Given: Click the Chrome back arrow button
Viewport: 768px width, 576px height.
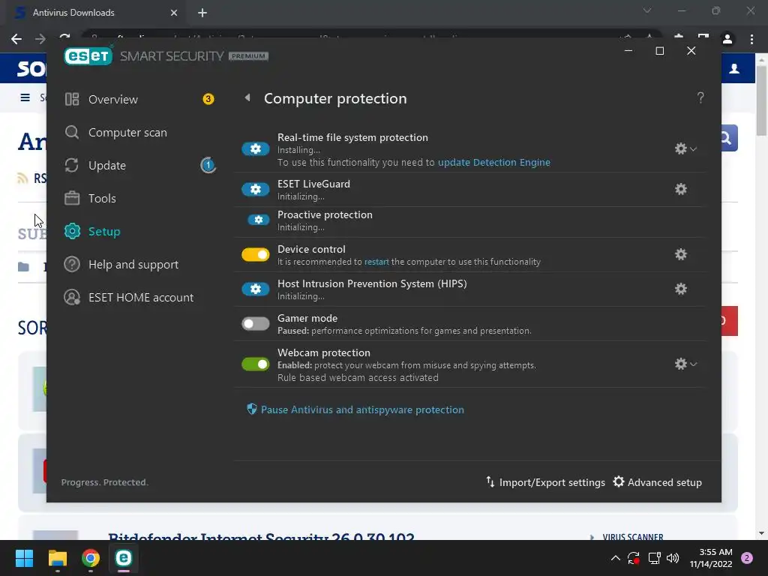Looking at the screenshot, I should tap(16, 39).
